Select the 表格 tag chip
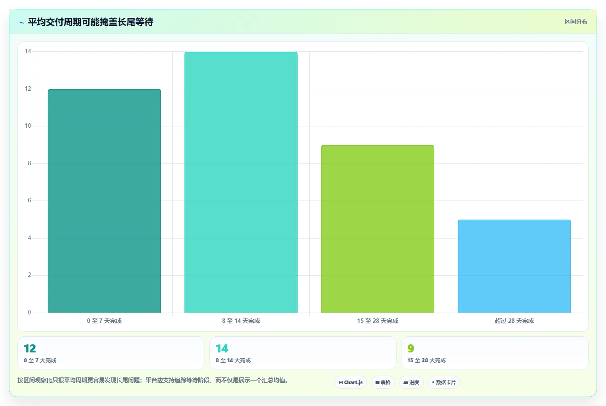This screenshot has width=606, height=406. [383, 382]
